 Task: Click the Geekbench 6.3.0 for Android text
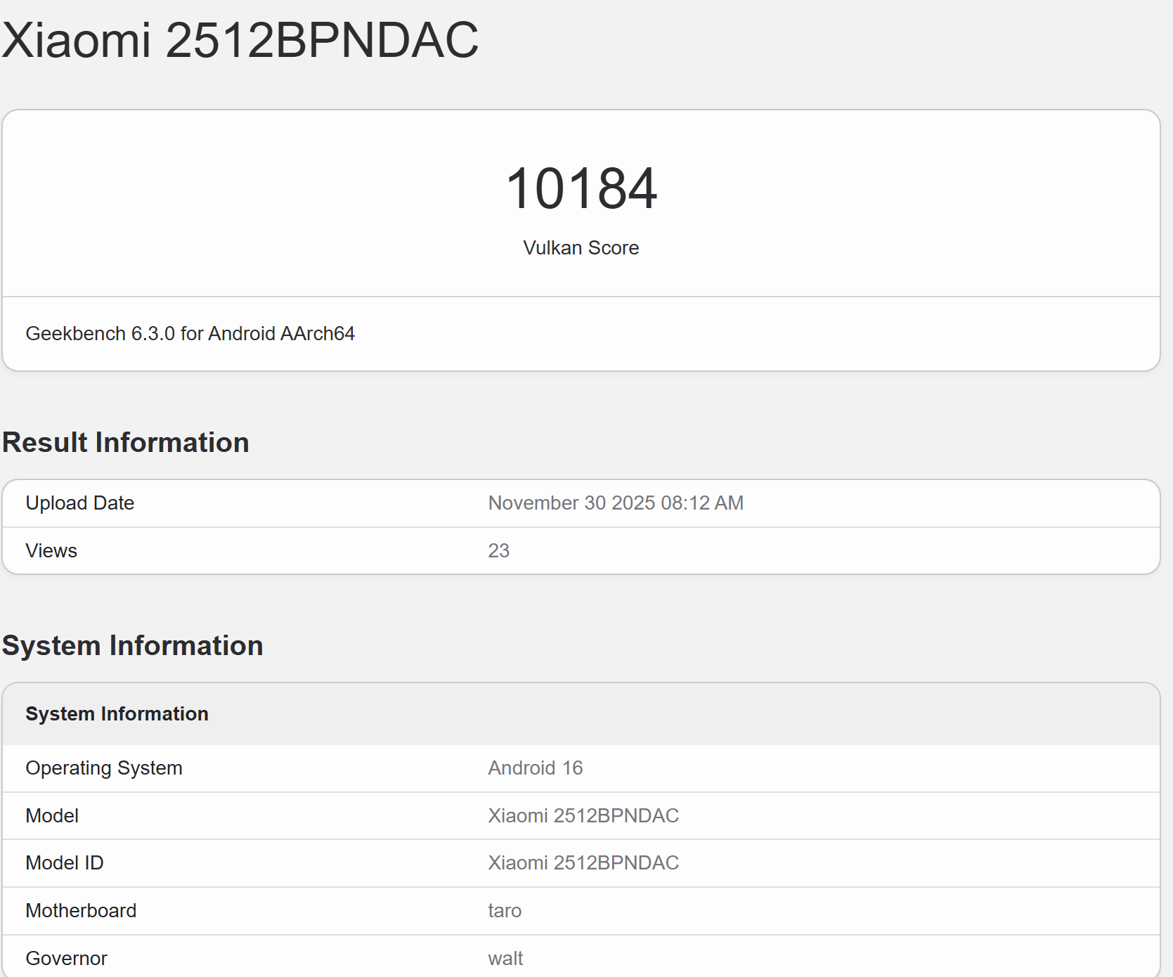[190, 333]
